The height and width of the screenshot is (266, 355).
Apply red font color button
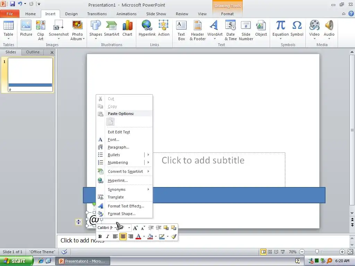[x=139, y=237]
